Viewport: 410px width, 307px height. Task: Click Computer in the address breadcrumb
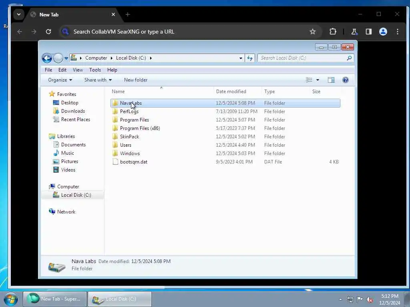96,58
